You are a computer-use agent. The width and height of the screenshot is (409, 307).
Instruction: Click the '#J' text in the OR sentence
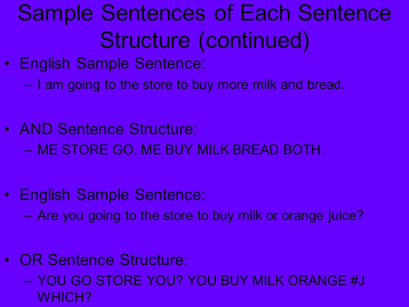(357, 281)
